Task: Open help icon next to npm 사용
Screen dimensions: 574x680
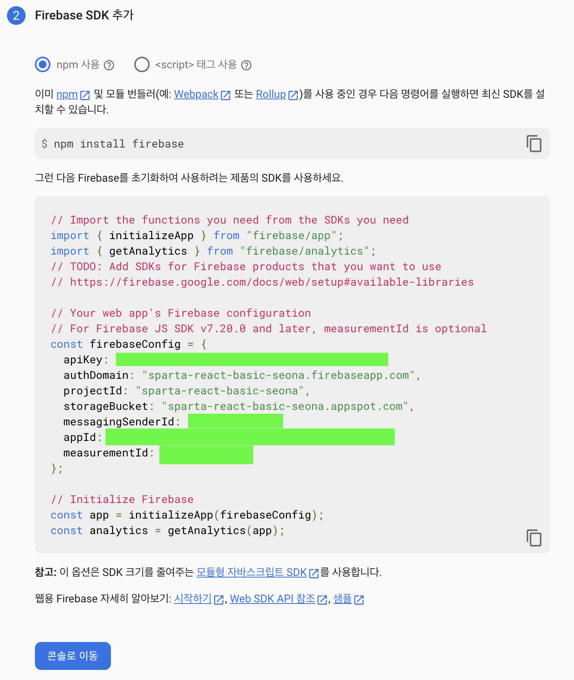Action: (x=109, y=65)
